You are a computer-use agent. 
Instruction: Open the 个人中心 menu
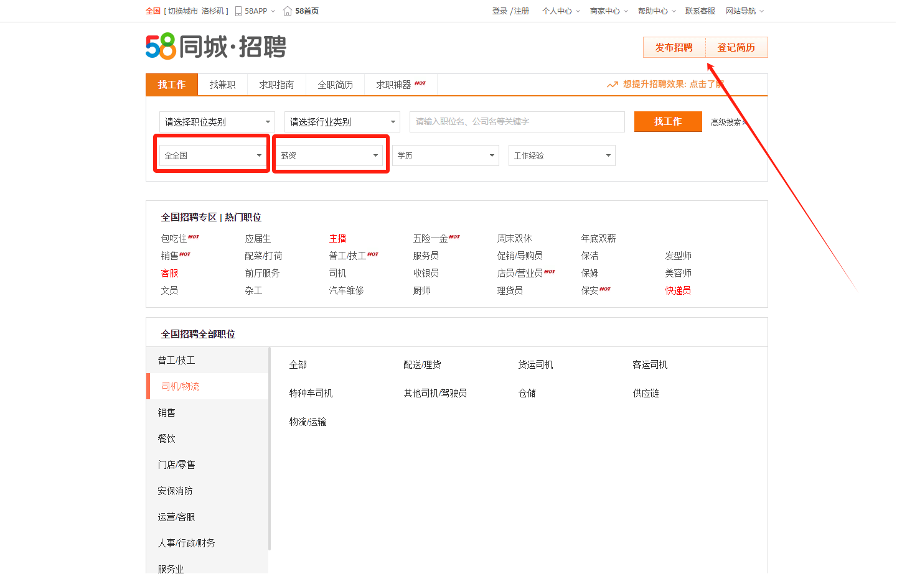557,11
